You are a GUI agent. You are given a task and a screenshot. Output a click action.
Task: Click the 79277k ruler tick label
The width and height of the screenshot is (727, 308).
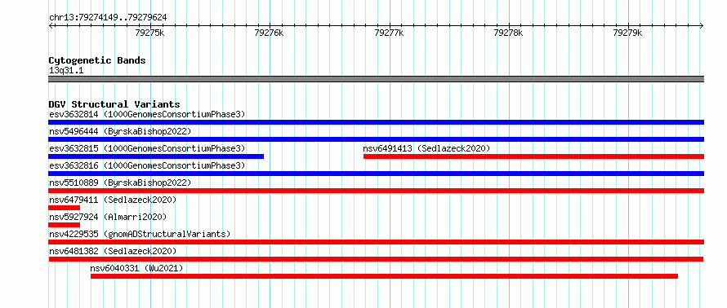point(389,33)
